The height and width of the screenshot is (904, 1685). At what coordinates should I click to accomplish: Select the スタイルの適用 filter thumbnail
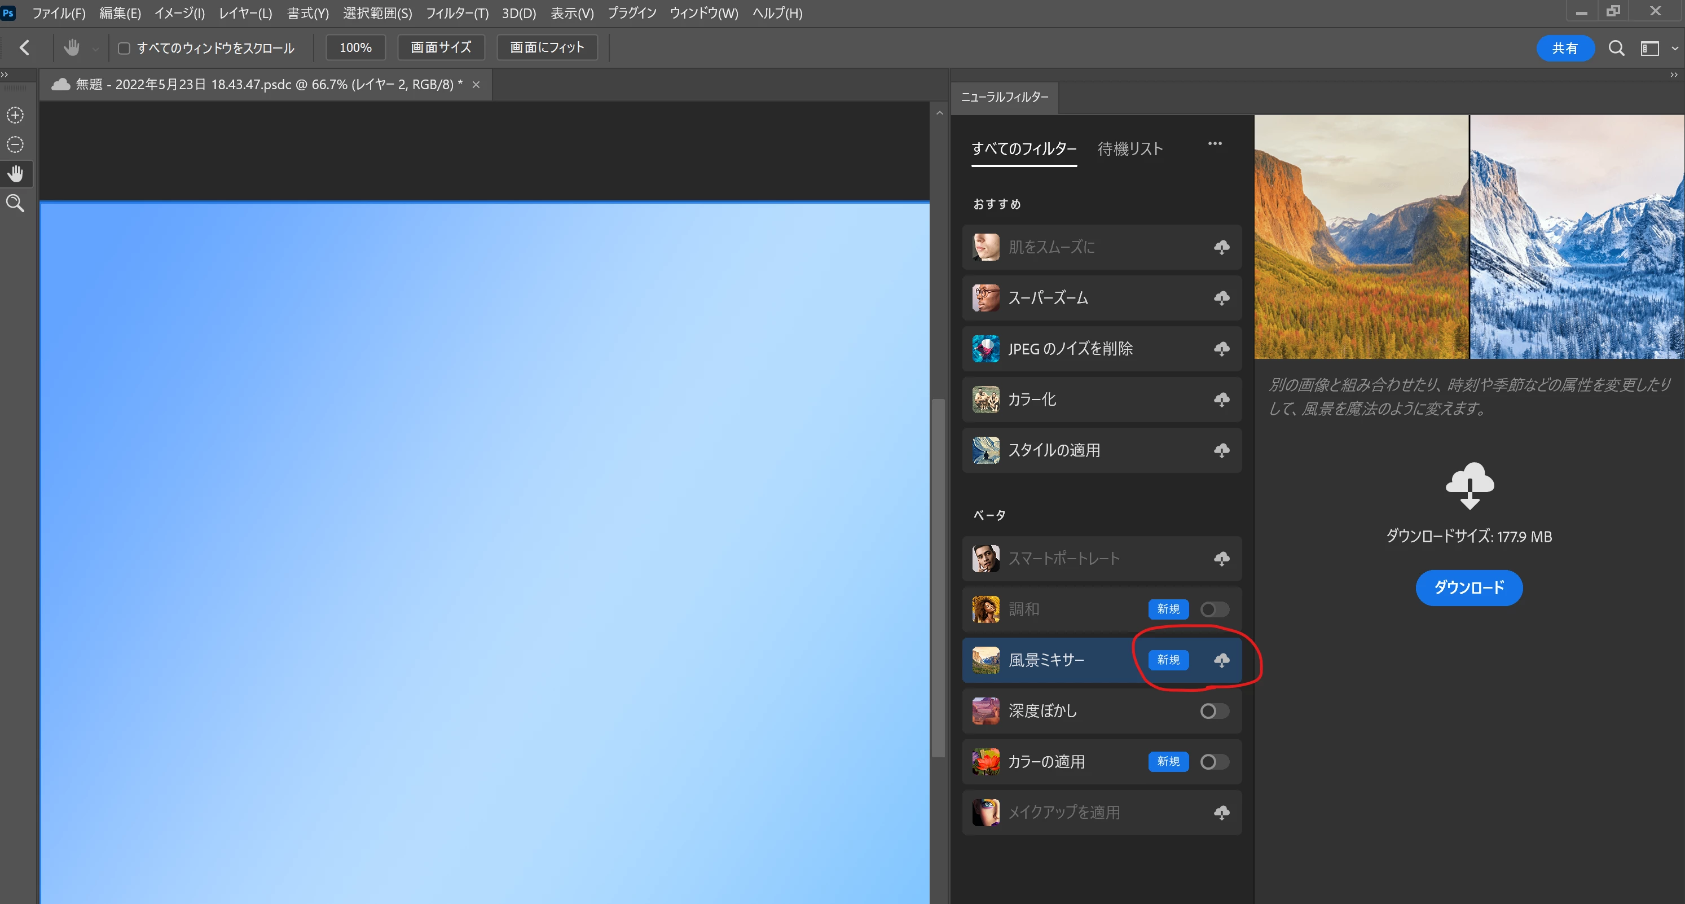click(986, 450)
